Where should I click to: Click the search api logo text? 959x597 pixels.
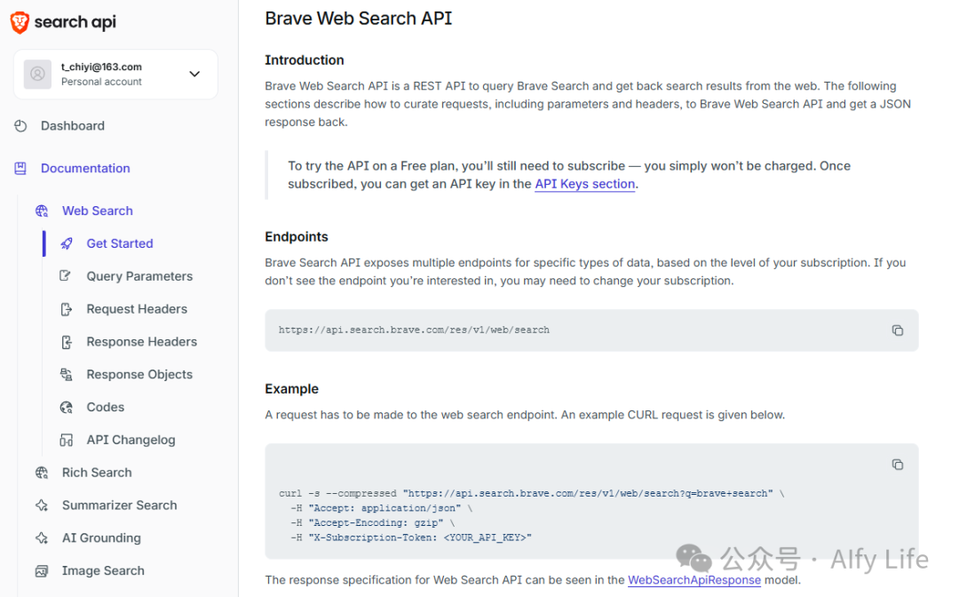coord(75,22)
